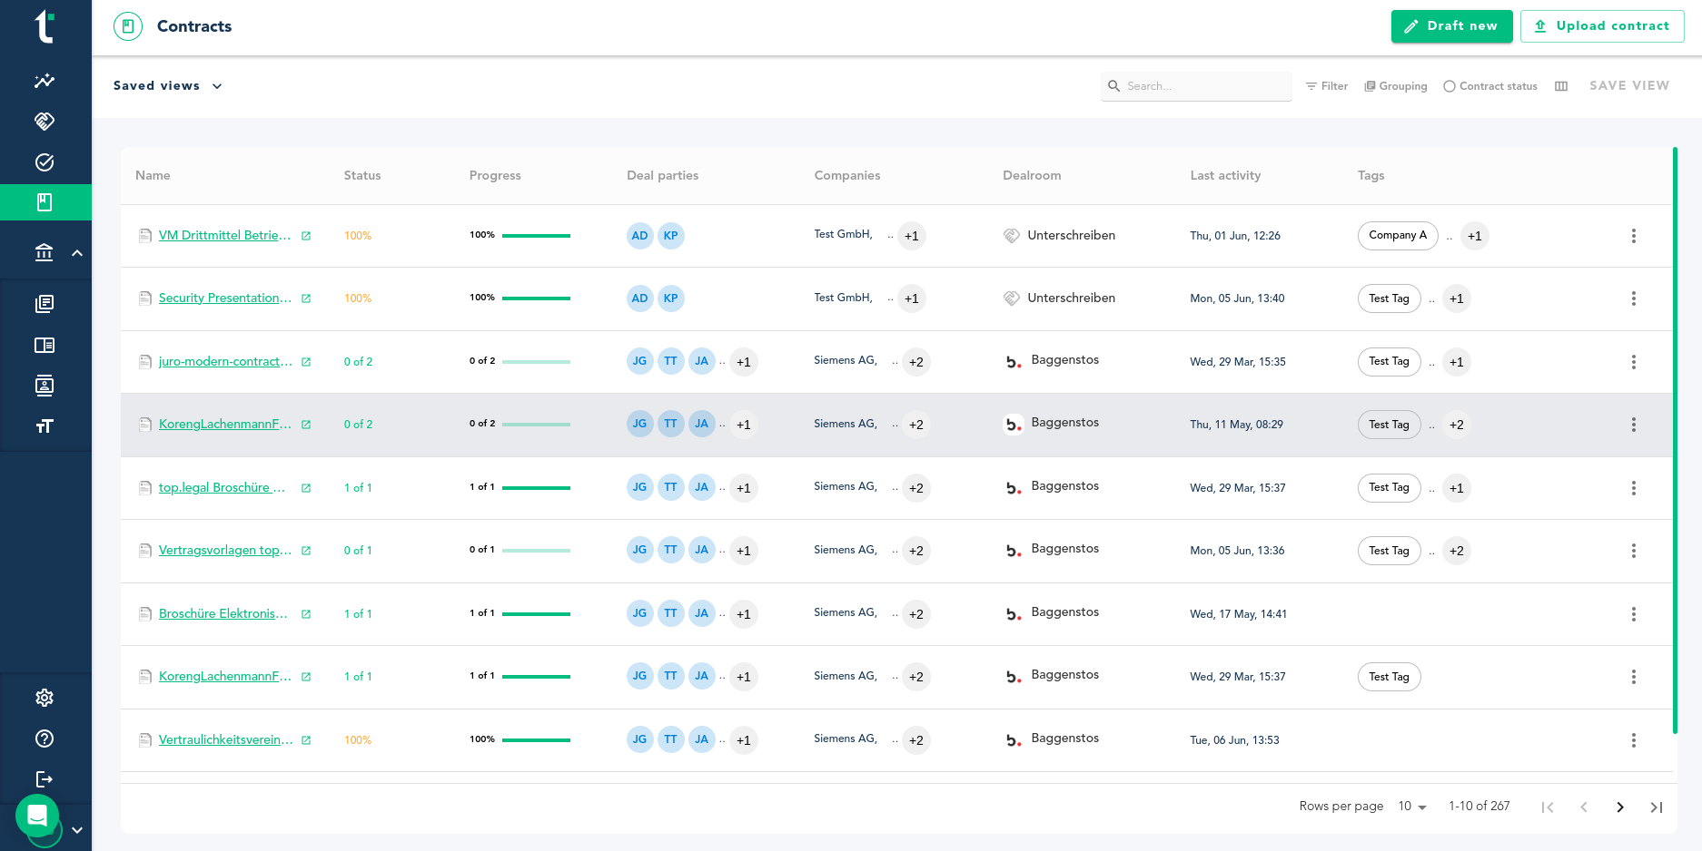Image resolution: width=1702 pixels, height=851 pixels.
Task: Click the Company A tag
Action: pyautogui.click(x=1398, y=235)
